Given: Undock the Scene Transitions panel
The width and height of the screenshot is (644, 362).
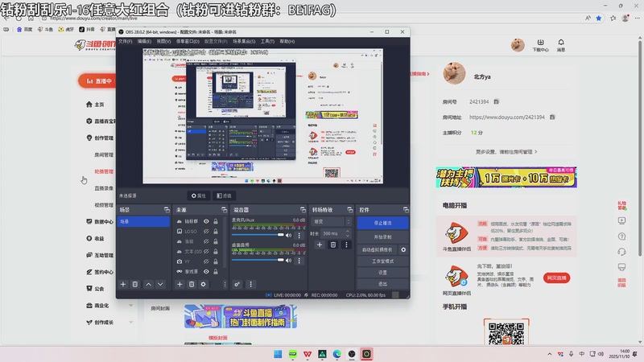Looking at the screenshot, I should [x=350, y=210].
